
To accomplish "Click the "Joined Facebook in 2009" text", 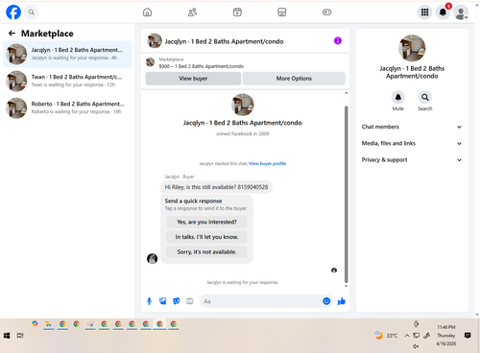I will click(243, 133).
